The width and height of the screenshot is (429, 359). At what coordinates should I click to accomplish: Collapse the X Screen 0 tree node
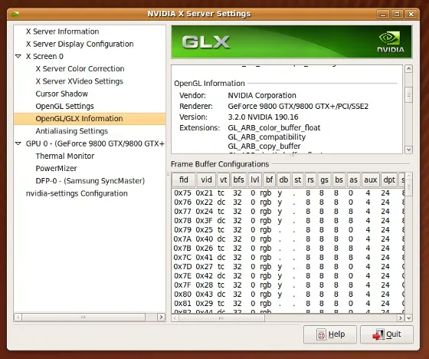coord(18,56)
